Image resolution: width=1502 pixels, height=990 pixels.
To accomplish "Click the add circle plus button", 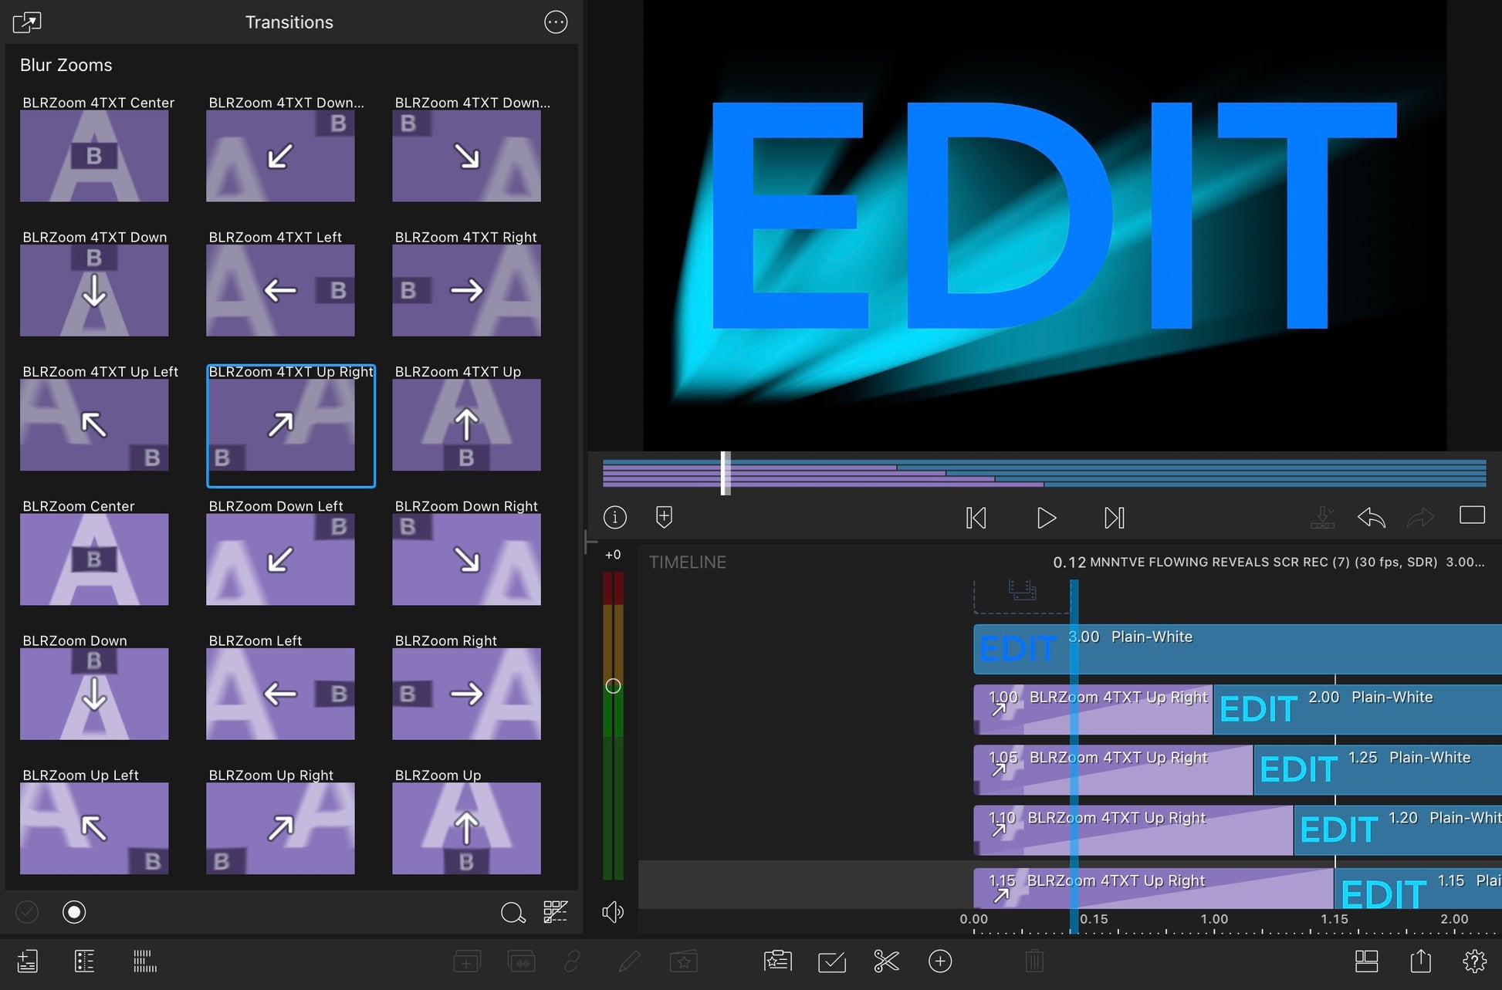I will pyautogui.click(x=939, y=961).
